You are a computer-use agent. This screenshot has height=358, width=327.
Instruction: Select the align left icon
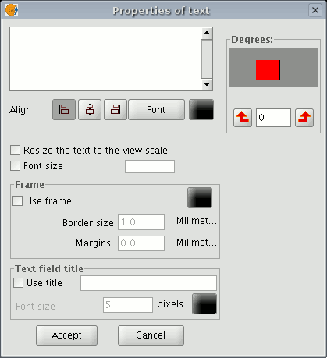pos(64,109)
